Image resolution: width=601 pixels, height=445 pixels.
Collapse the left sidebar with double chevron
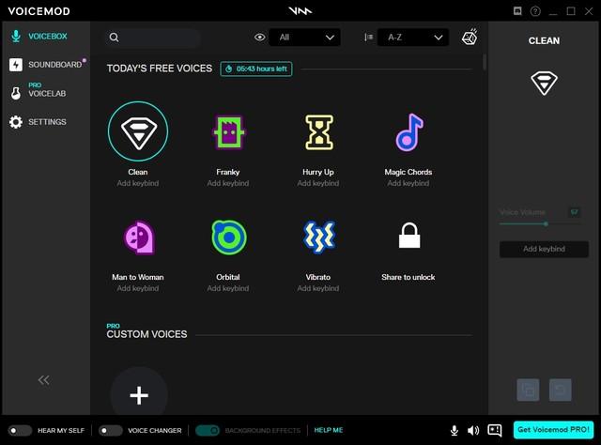click(x=43, y=379)
